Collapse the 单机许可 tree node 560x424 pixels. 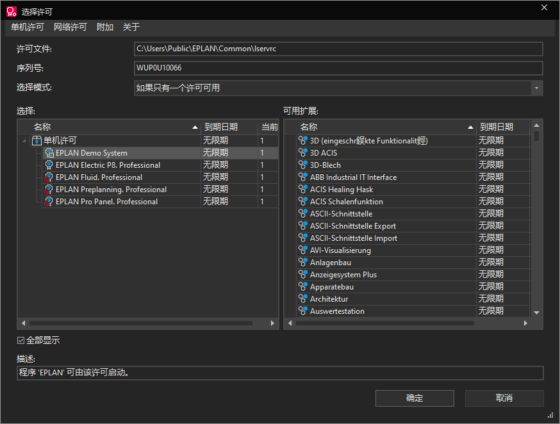coord(24,141)
